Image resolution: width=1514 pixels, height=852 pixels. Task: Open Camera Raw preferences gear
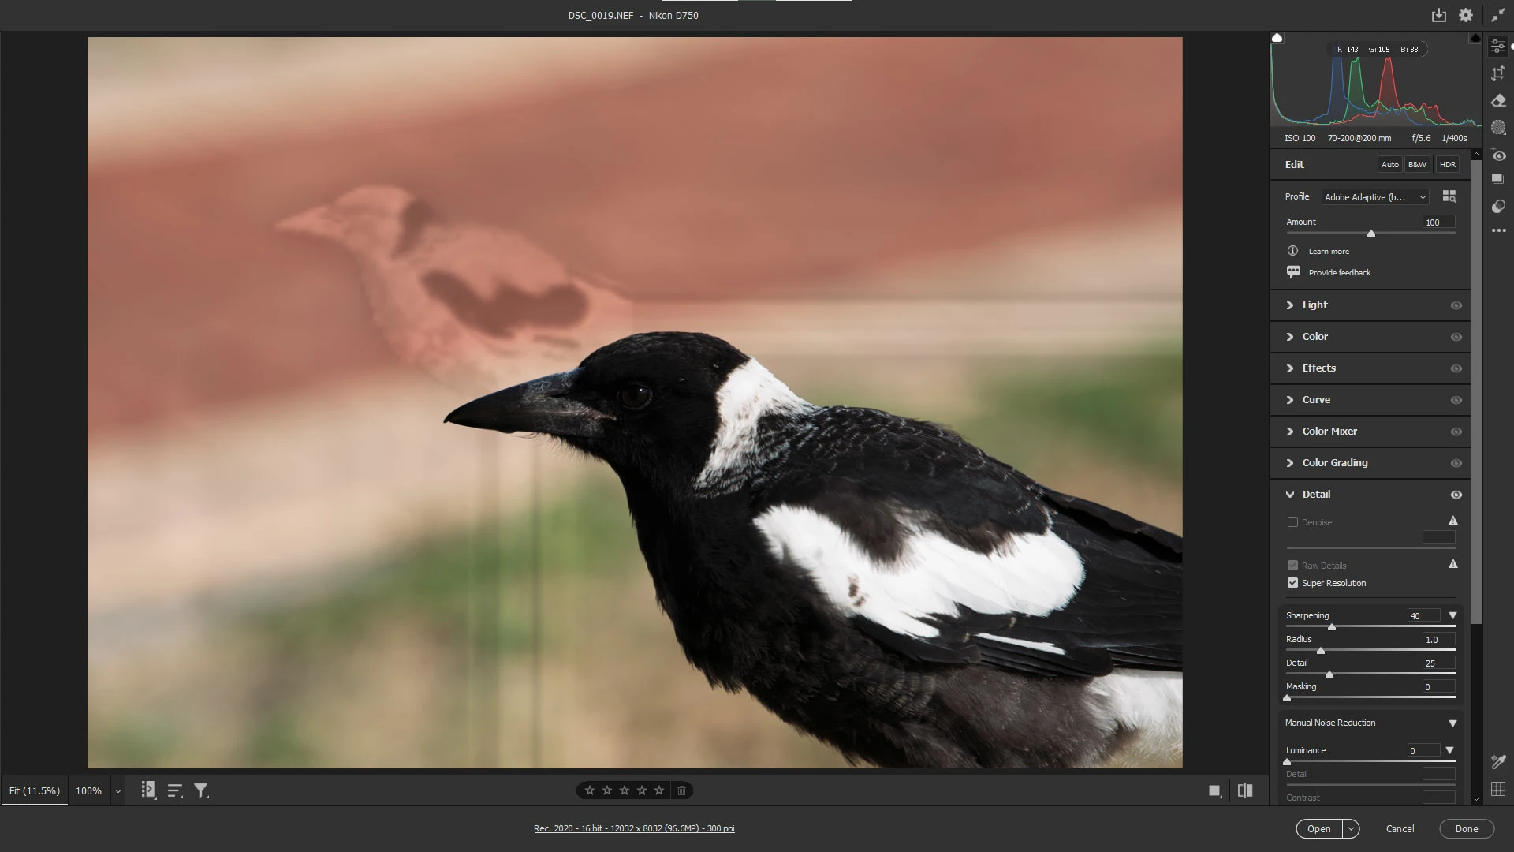pyautogui.click(x=1465, y=15)
